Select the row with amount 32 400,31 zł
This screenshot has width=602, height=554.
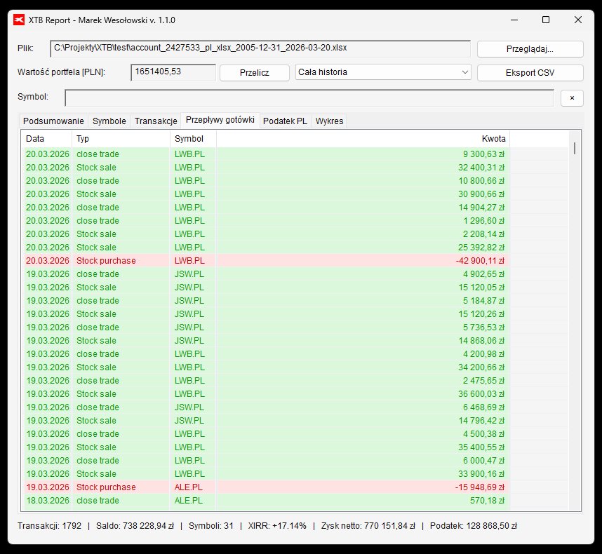point(265,168)
